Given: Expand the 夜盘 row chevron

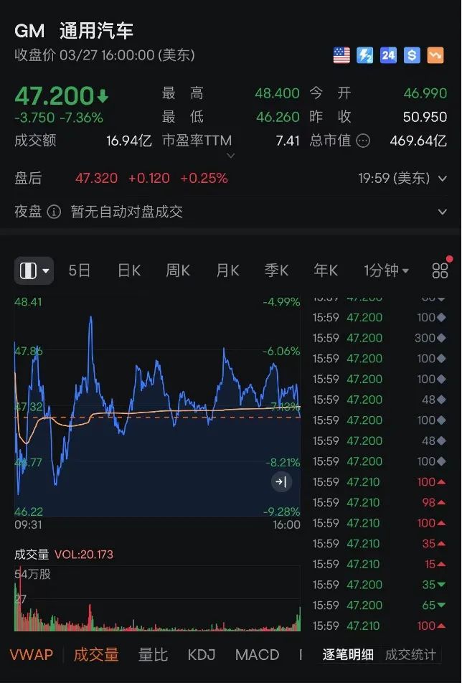Looking at the screenshot, I should coord(443,212).
